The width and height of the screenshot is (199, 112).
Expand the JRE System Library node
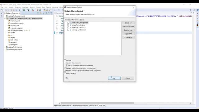pos(7,30)
